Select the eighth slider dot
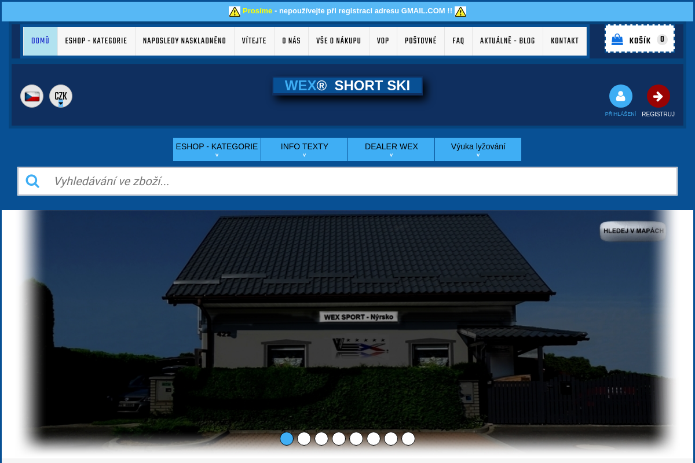 [408, 439]
